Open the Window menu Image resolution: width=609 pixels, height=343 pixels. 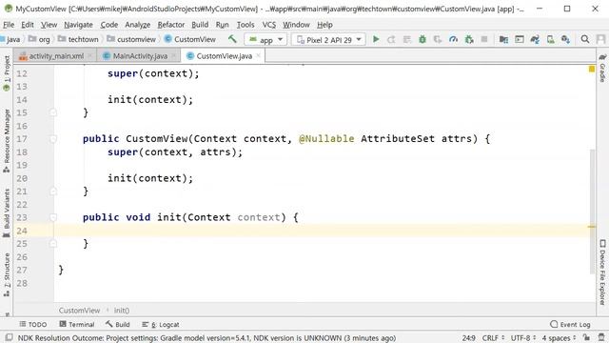296,25
